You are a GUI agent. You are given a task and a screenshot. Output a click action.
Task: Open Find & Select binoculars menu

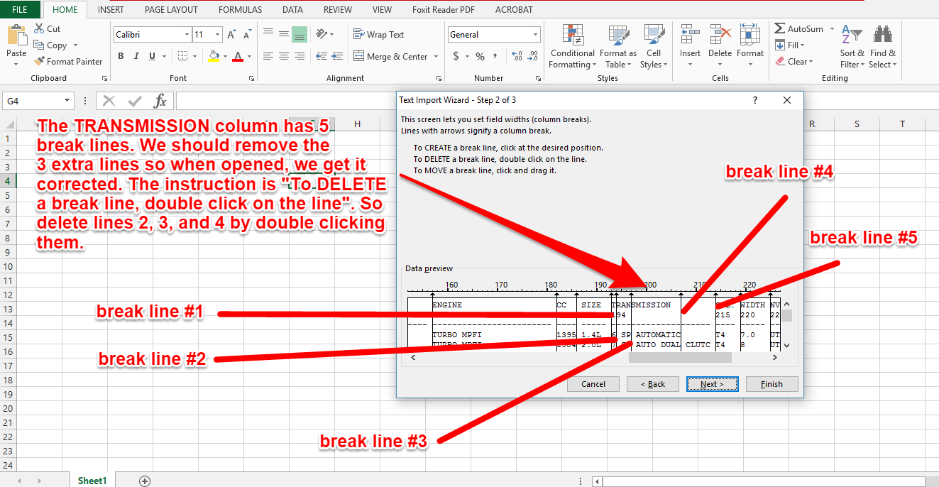[883, 46]
